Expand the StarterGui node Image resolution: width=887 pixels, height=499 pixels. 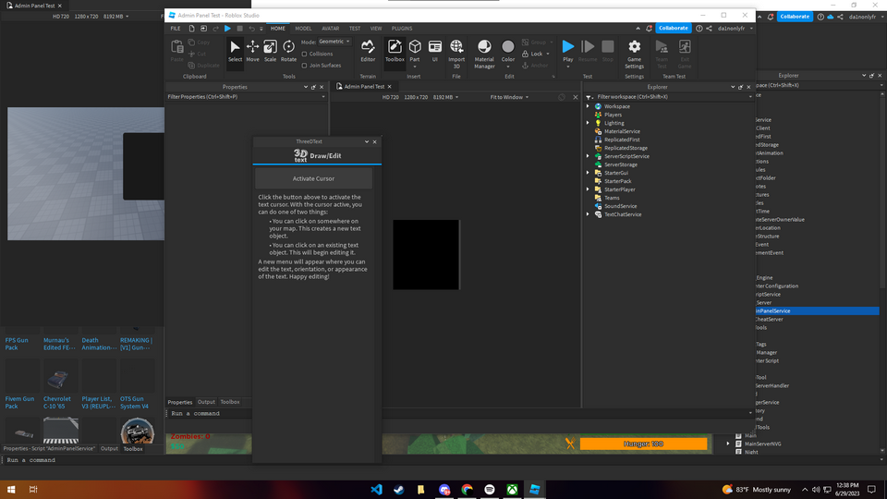point(588,173)
